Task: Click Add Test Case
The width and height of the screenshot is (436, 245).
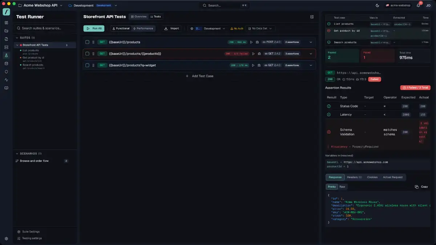Action: (x=199, y=76)
